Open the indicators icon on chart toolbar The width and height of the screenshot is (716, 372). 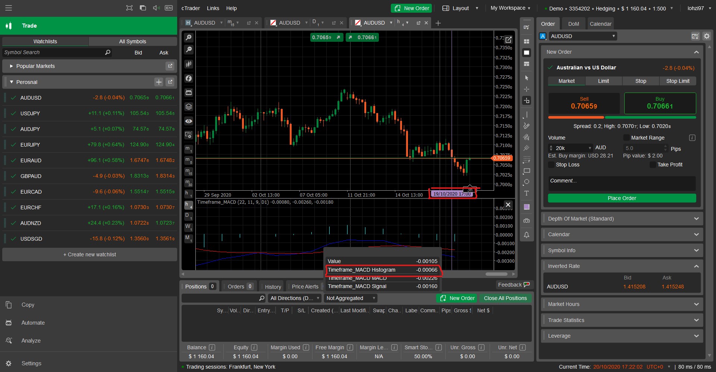(189, 78)
